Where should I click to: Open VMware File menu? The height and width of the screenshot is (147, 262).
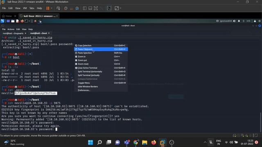pos(4,8)
